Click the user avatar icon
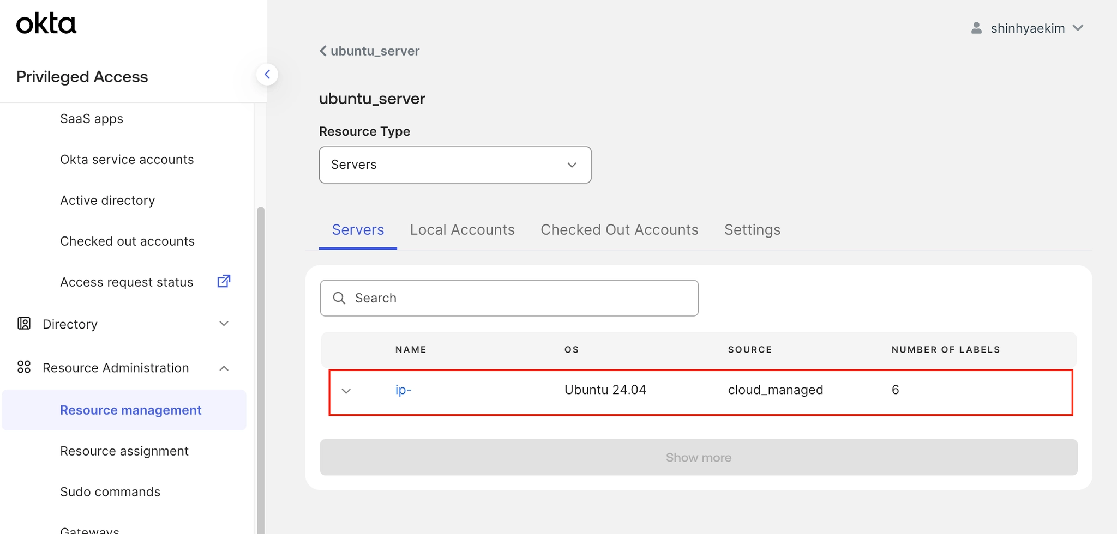The width and height of the screenshot is (1117, 534). point(976,28)
